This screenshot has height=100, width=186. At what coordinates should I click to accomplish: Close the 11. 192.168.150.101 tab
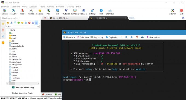[x=125, y=18]
